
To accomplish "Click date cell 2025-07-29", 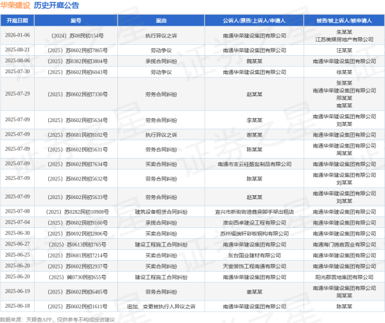I will pyautogui.click(x=17, y=94).
